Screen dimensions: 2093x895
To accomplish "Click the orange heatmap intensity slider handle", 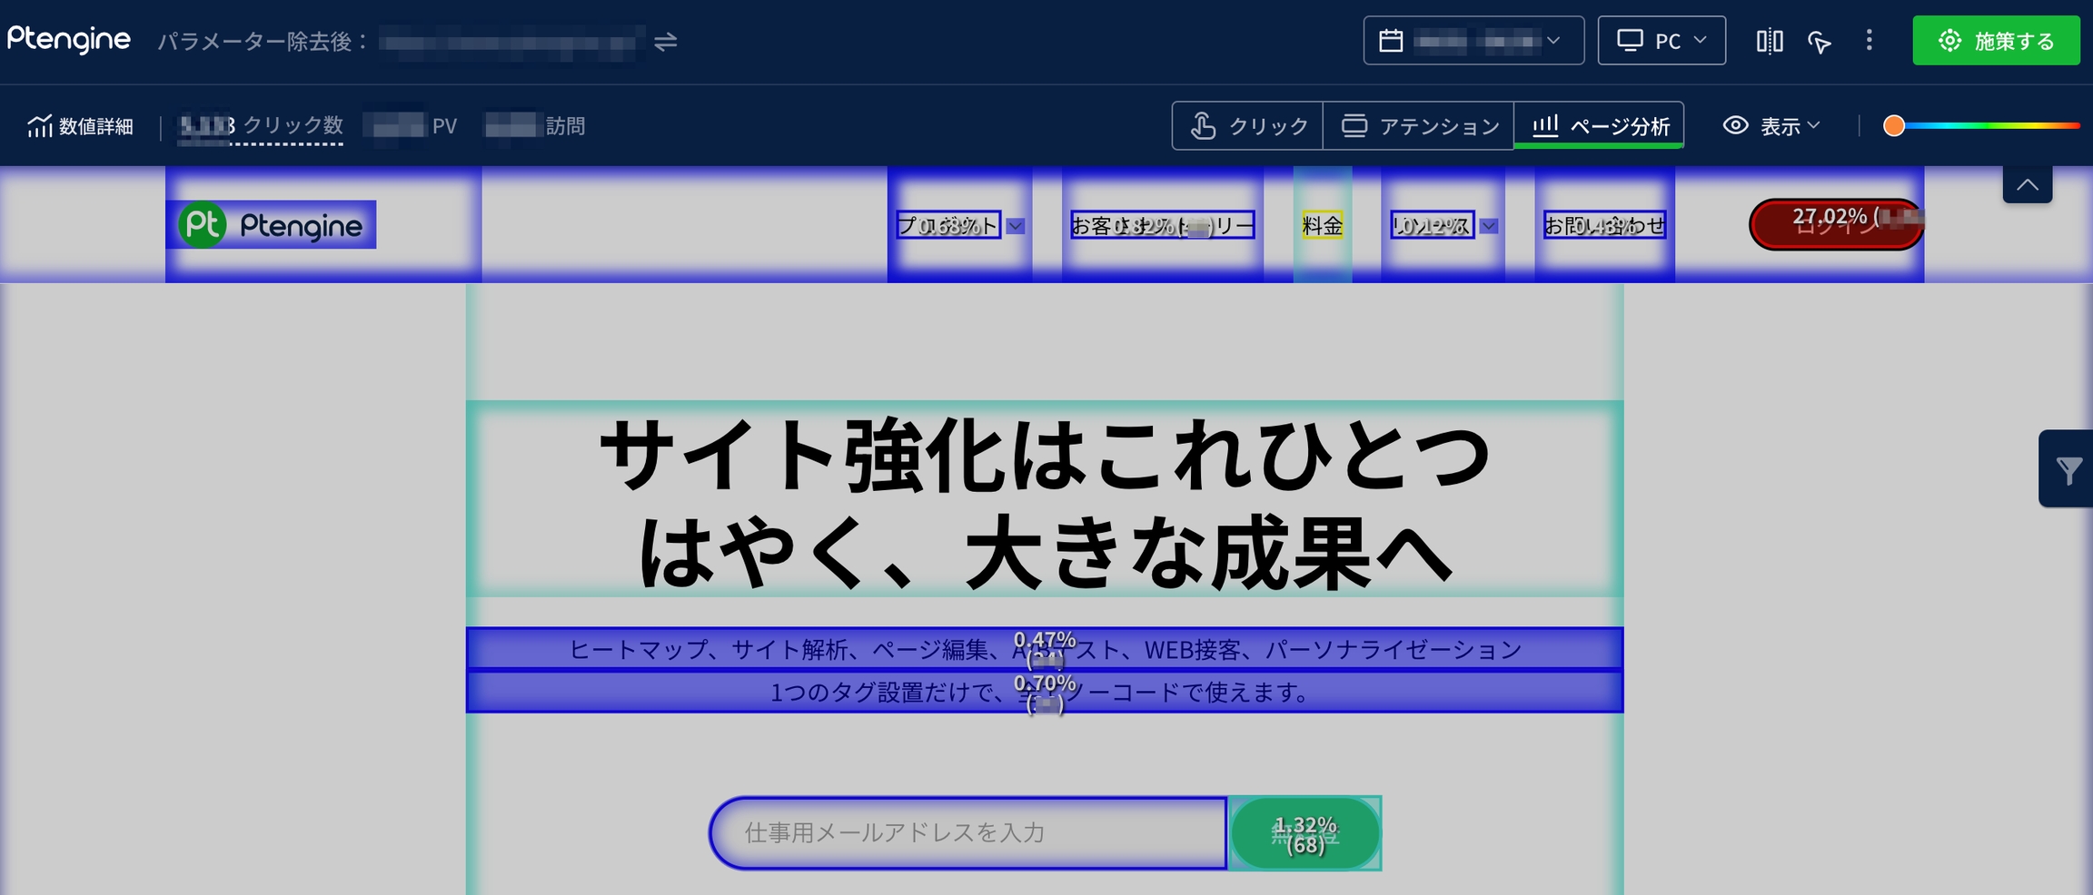I will pyautogui.click(x=1893, y=126).
